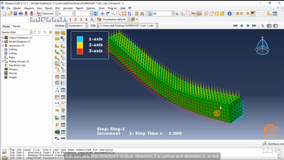Select the Rotate View tool
The width and height of the screenshot is (284, 160).
[108, 14]
